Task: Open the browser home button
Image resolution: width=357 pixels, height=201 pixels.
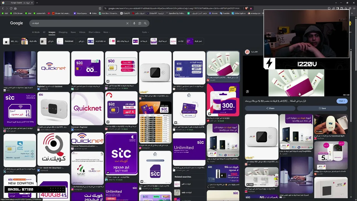Action: pyautogui.click(x=15, y=8)
